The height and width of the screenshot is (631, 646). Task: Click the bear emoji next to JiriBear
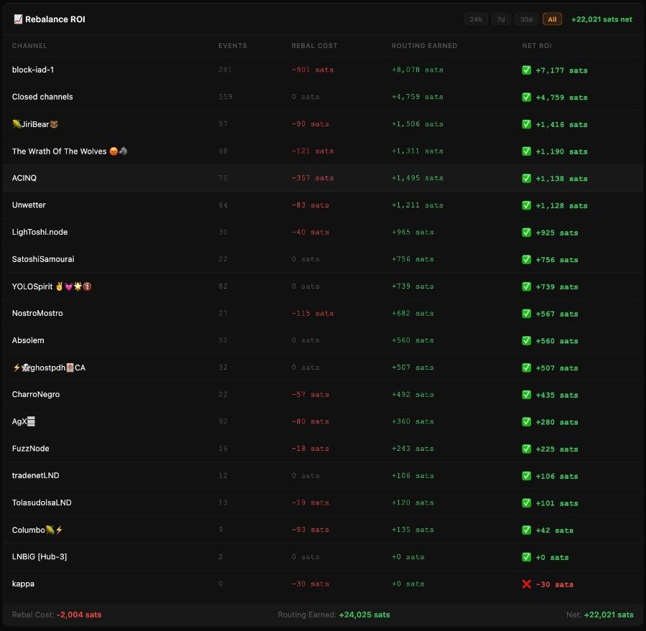click(54, 124)
